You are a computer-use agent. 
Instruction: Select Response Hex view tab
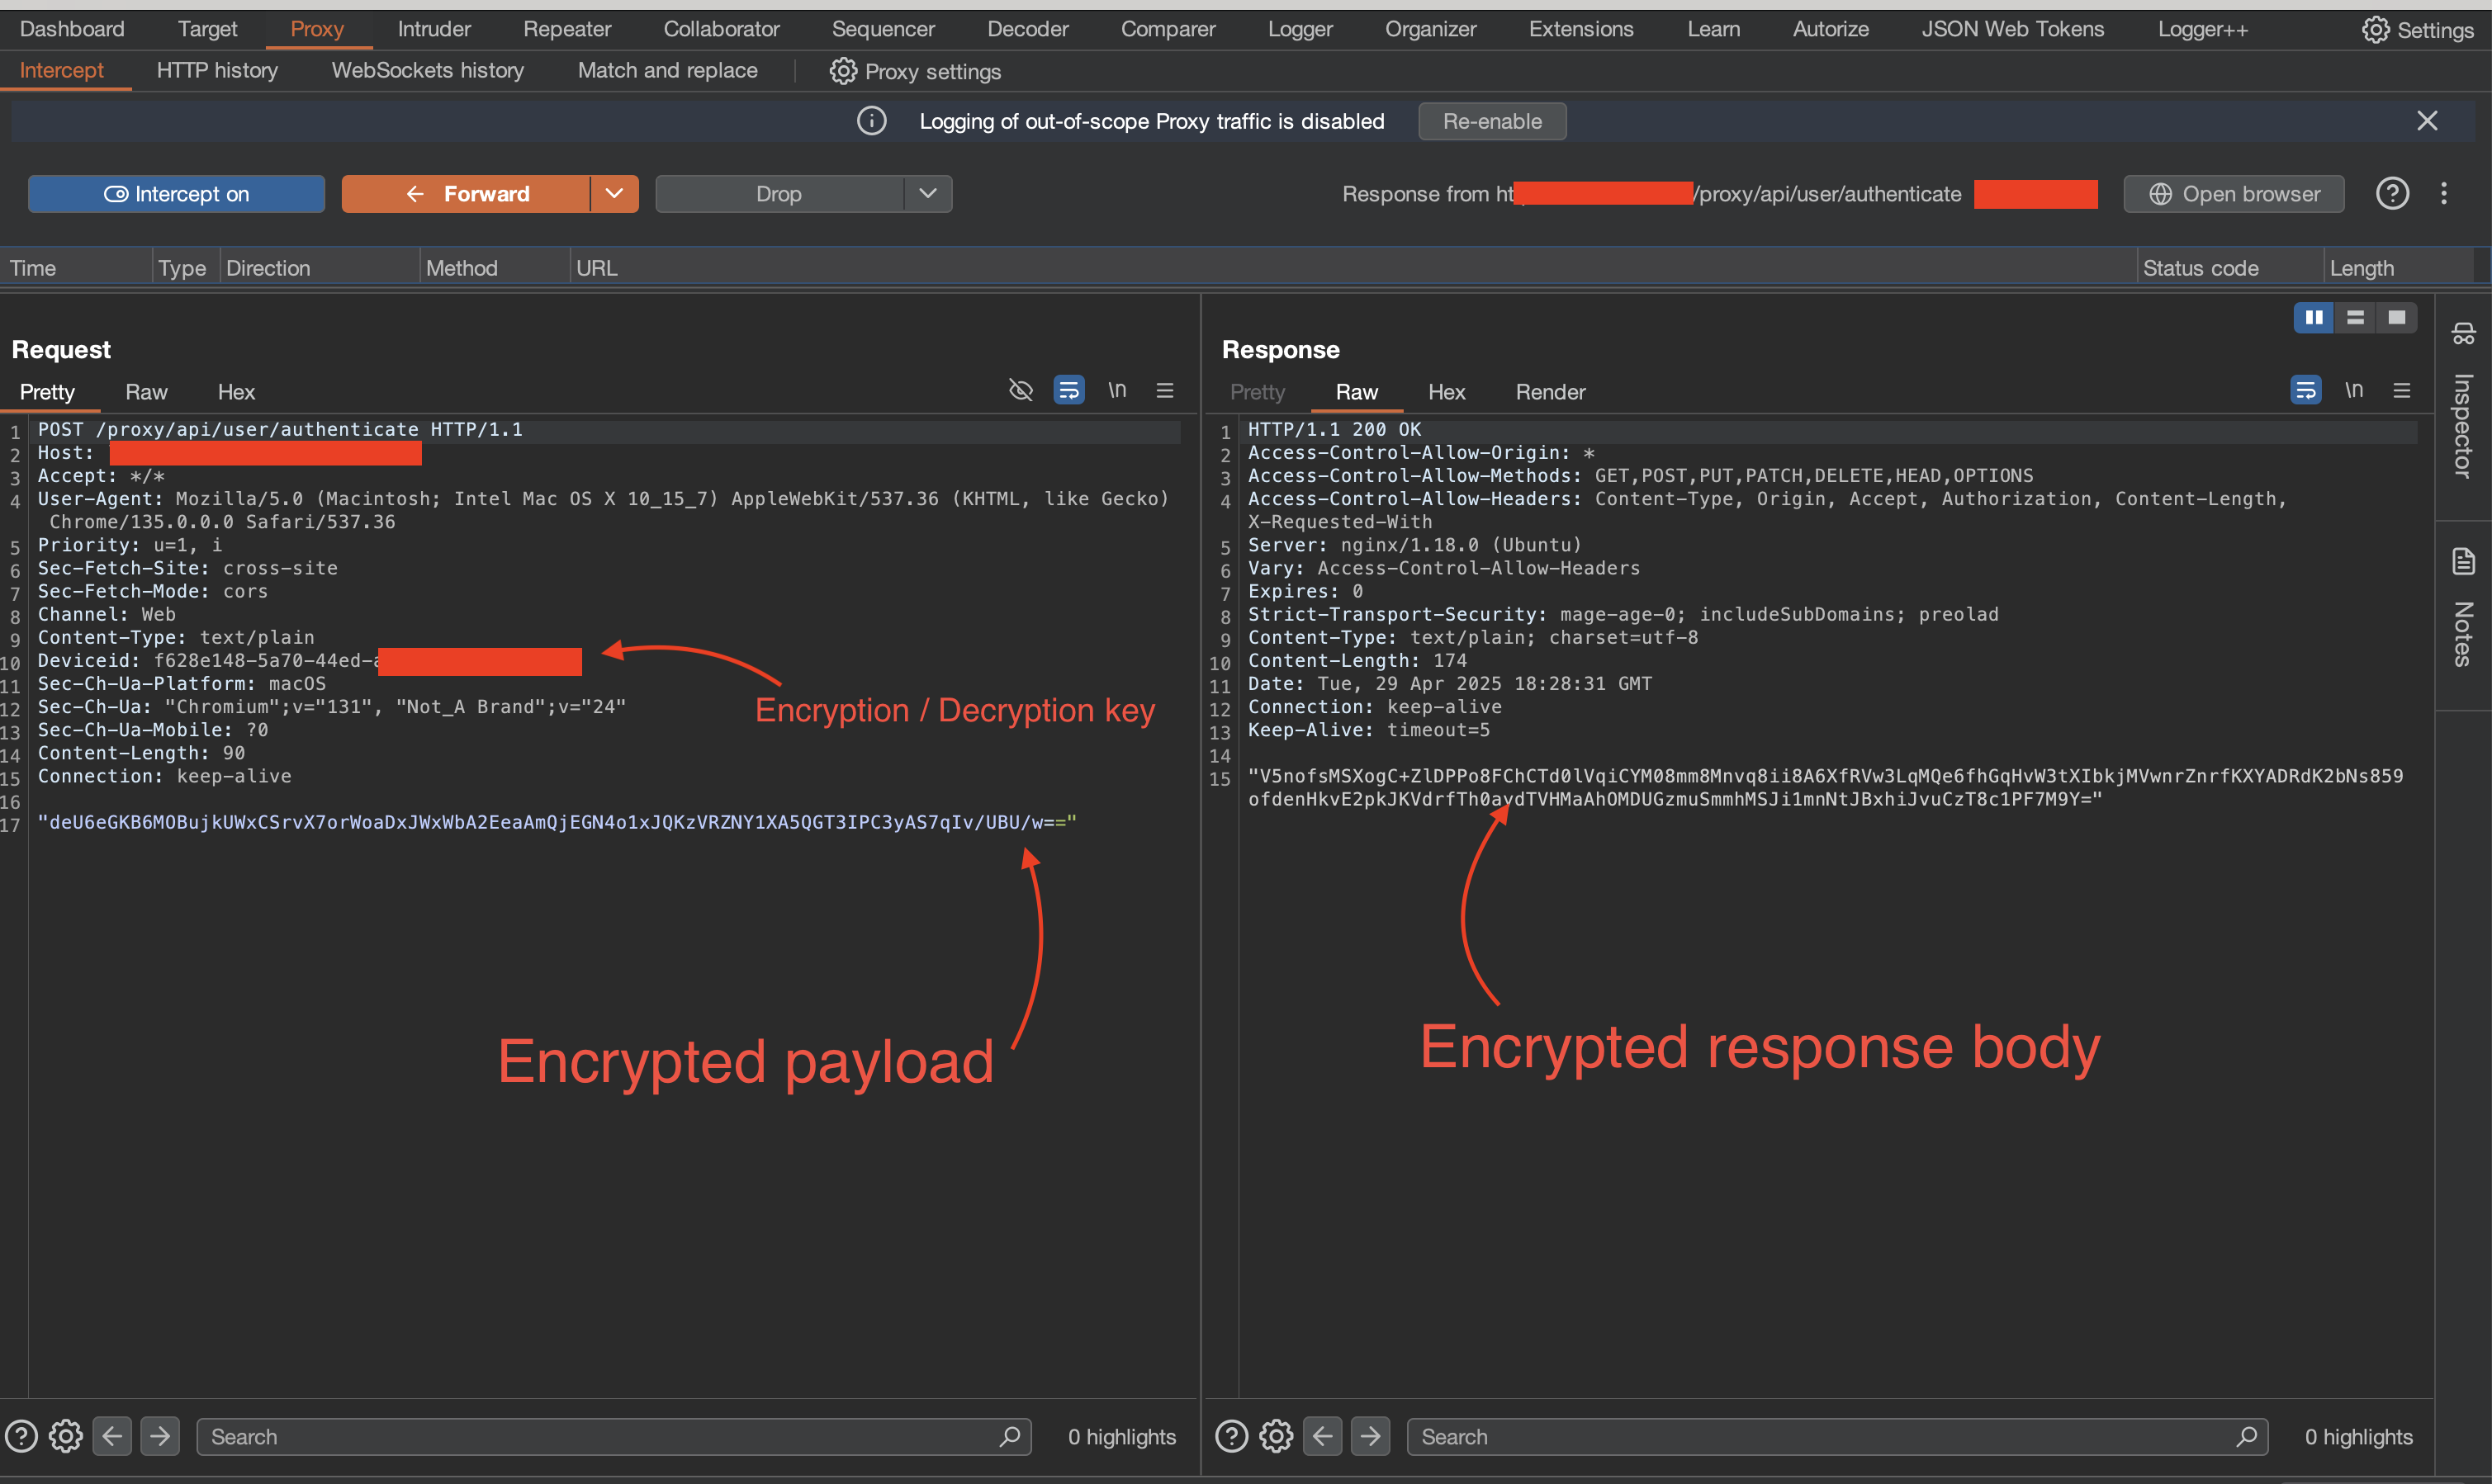pyautogui.click(x=1447, y=392)
